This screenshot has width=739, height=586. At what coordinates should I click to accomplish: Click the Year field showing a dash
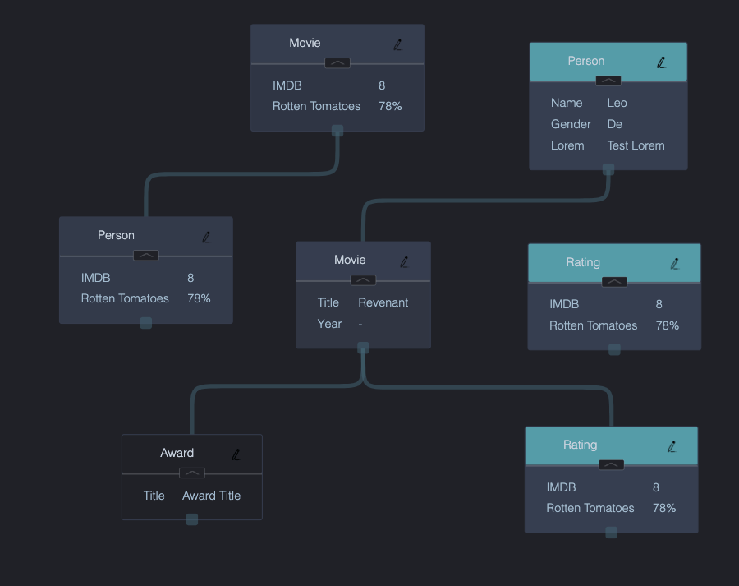(x=359, y=324)
